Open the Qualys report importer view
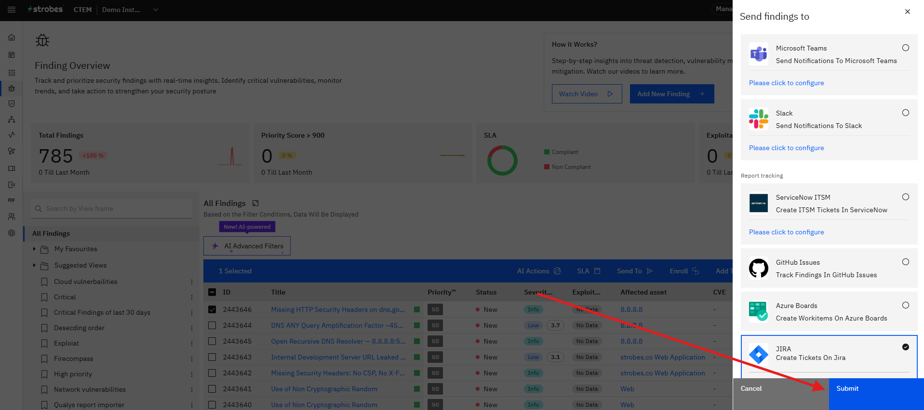The height and width of the screenshot is (410, 924). click(x=89, y=405)
